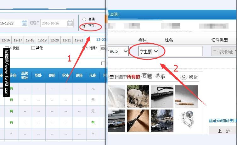Select the two pencils captcha image

coord(186,96)
